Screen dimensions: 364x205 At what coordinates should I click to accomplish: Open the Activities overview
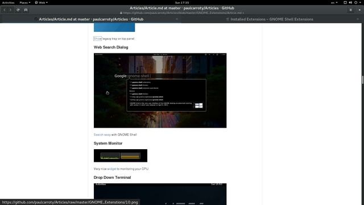pyautogui.click(x=8, y=2)
